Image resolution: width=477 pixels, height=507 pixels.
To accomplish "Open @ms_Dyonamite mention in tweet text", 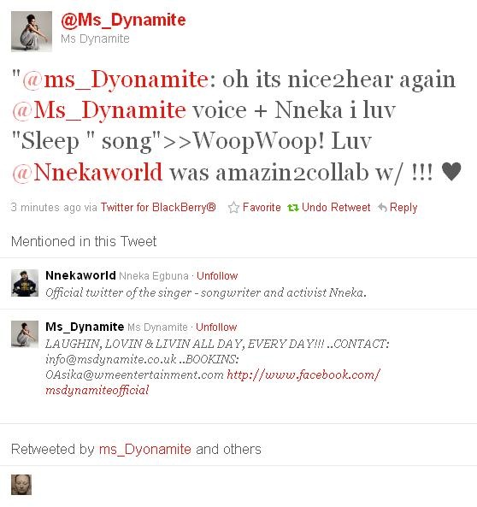I will click(115, 80).
